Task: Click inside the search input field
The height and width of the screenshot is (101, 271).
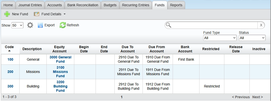Action: 213,25
